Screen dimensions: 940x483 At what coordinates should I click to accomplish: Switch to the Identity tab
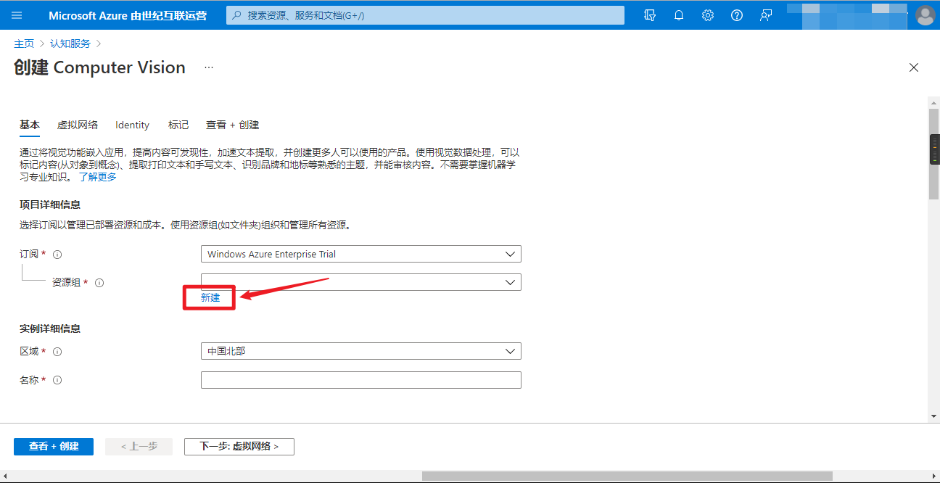[132, 125]
